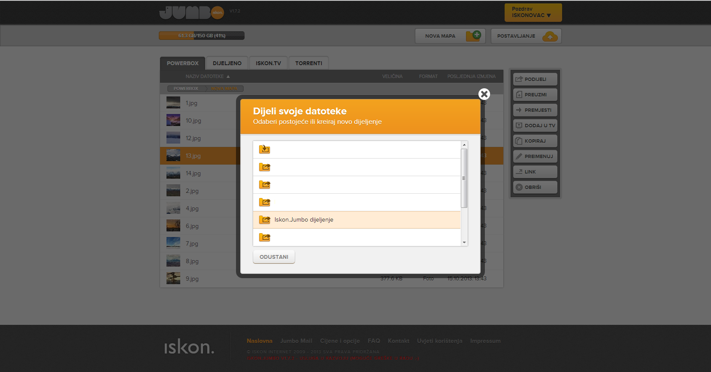
Task: Click thumbnail of 2.jpg
Action: pos(173,190)
